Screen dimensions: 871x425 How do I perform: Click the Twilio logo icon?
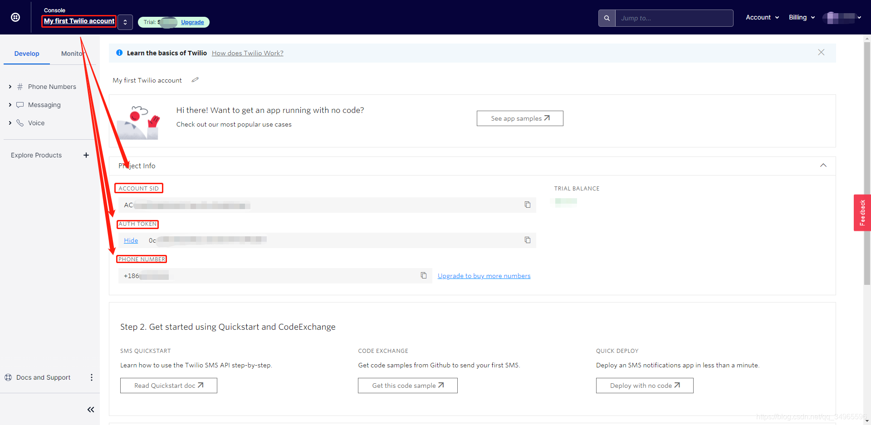pos(15,17)
